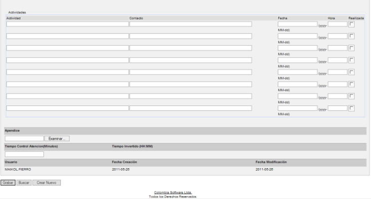Viewport: 371px width, 199px height.
Task: Click the first row Contacto text field
Action: click(x=190, y=24)
